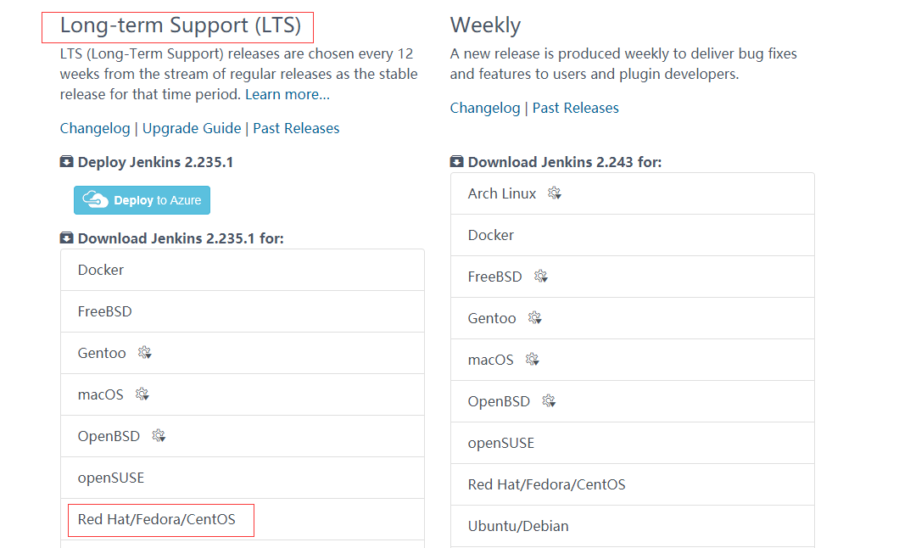The width and height of the screenshot is (899, 548).
Task: Click the gear icon beside Weekly Gentoo
Action: click(535, 317)
